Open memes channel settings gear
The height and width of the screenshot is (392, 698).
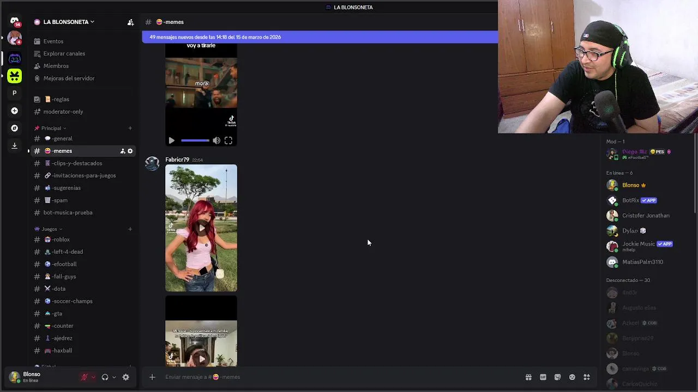(130, 151)
